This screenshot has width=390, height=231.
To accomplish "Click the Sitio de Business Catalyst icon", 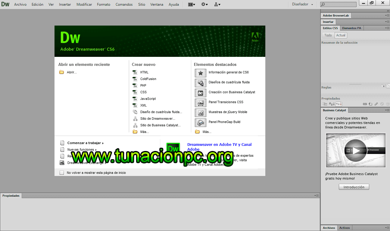I will pyautogui.click(x=135, y=125).
